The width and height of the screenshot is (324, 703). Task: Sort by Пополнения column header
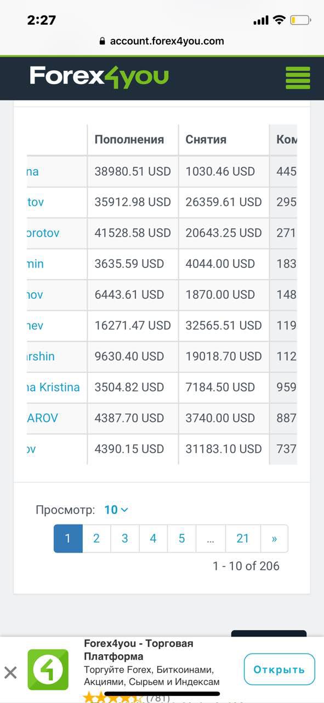129,140
